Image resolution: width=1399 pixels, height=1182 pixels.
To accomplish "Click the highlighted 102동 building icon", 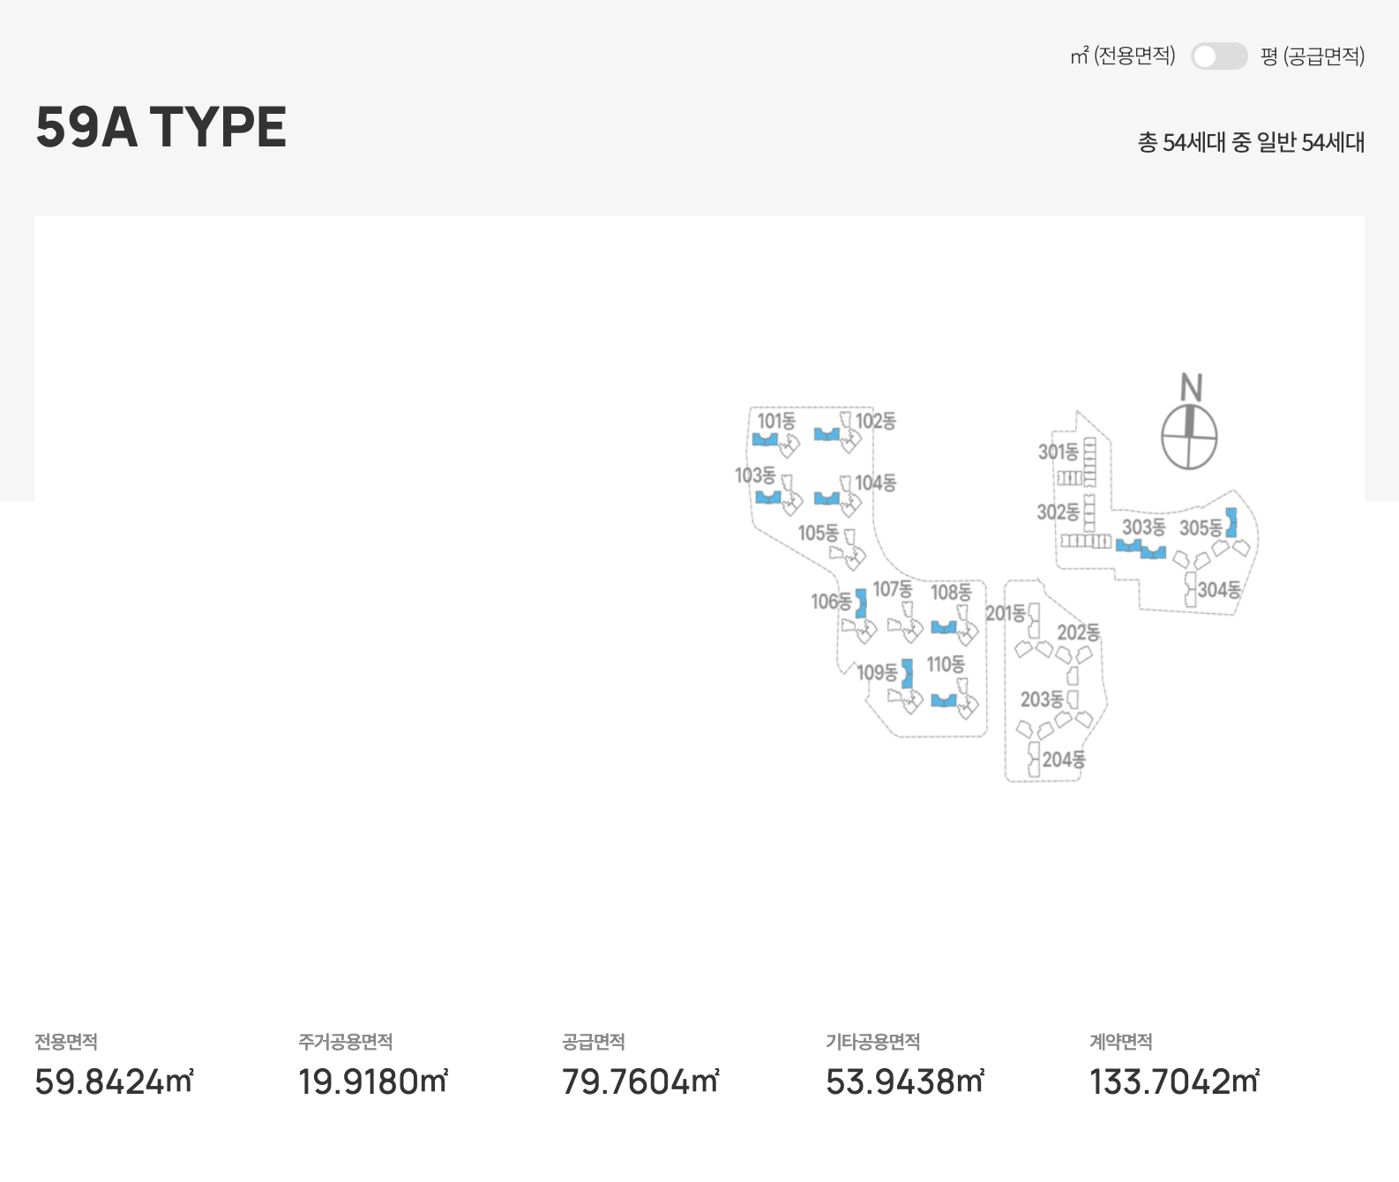I will (x=826, y=434).
